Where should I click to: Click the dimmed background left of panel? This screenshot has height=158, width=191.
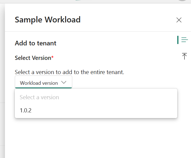pyautogui.click(x=2, y=82)
